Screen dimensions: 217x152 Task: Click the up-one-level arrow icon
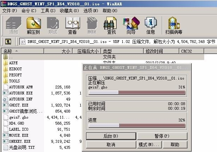tap(8, 42)
